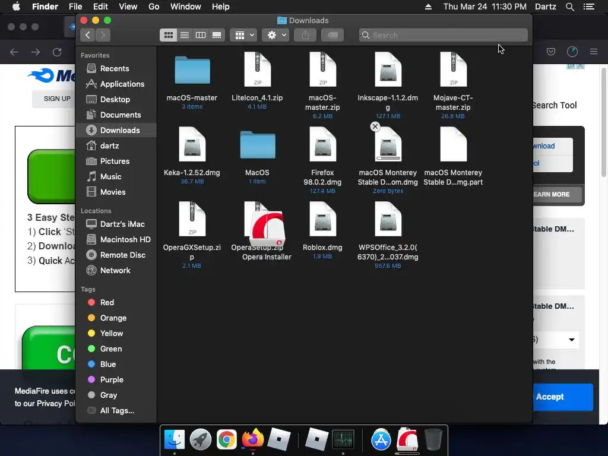Open Pictures in the sidebar
This screenshot has width=608, height=456.
pyautogui.click(x=116, y=161)
